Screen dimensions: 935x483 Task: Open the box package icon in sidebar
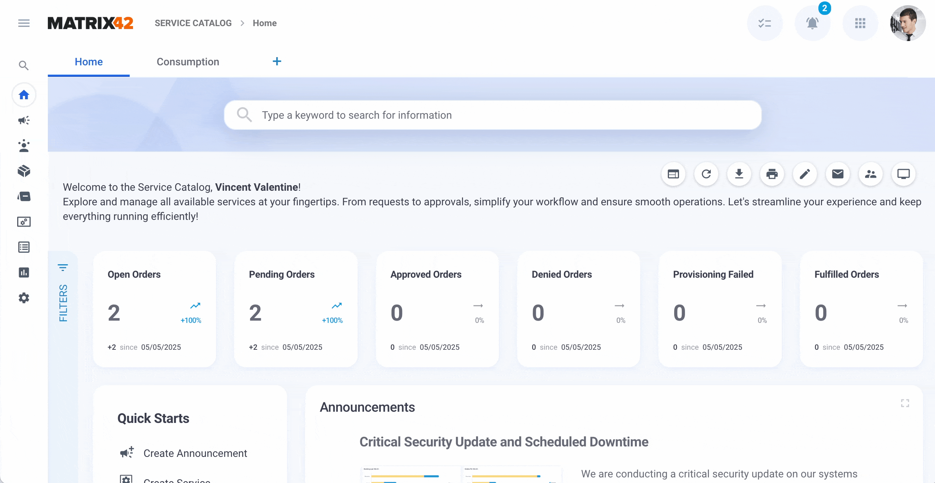(x=24, y=171)
